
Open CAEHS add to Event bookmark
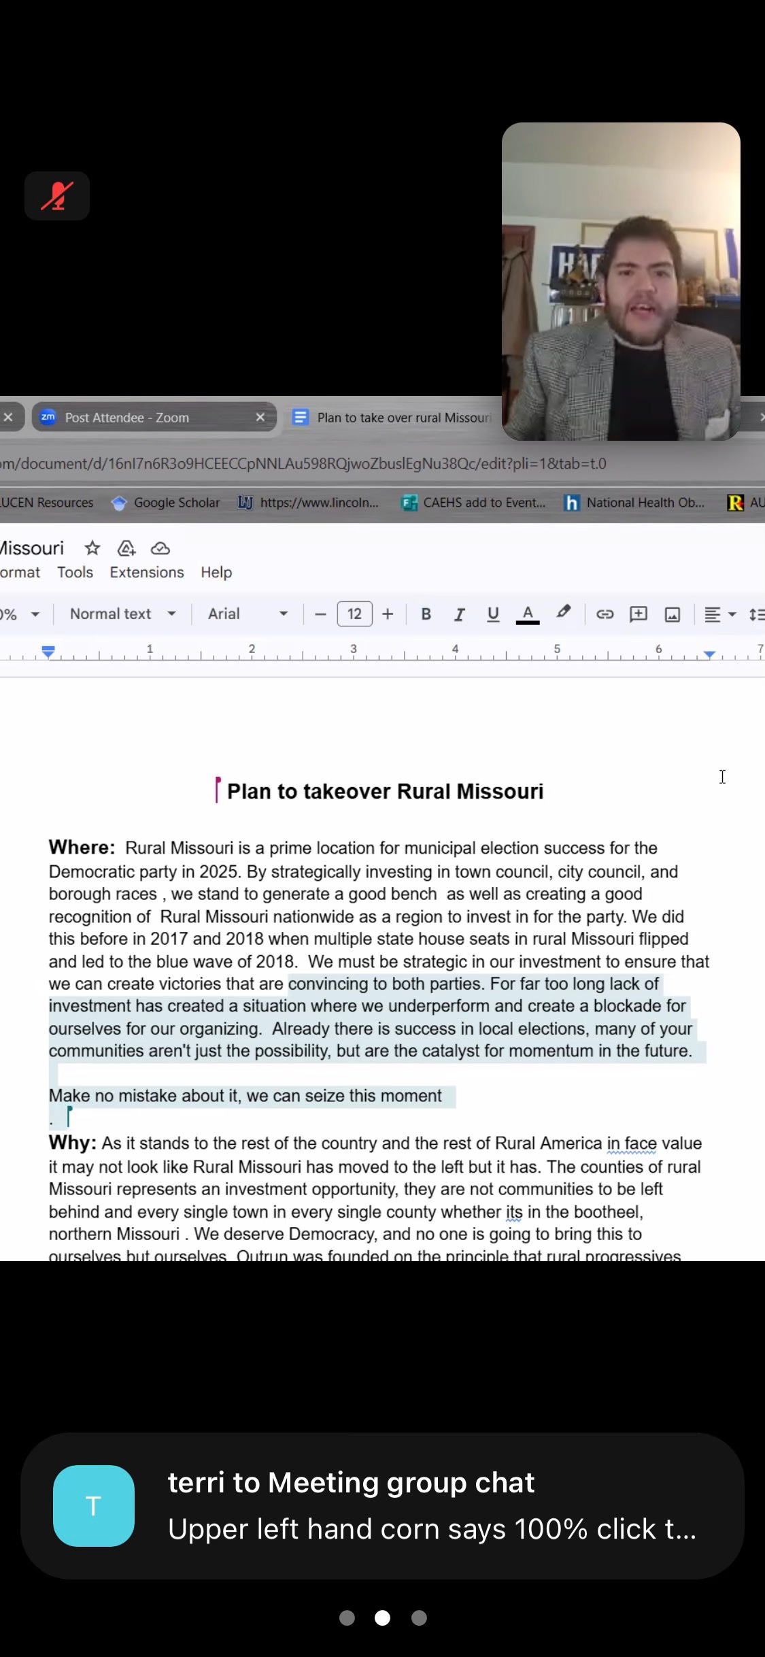point(473,503)
